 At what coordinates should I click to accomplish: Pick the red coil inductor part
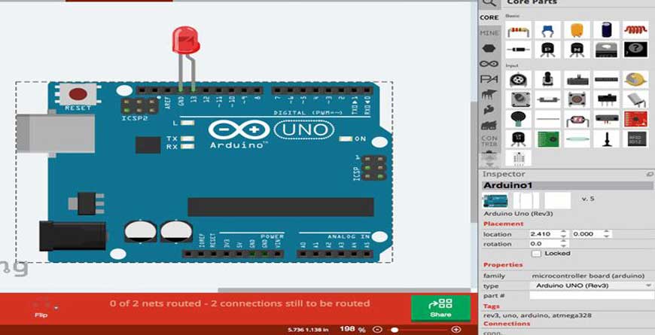pyautogui.click(x=635, y=31)
